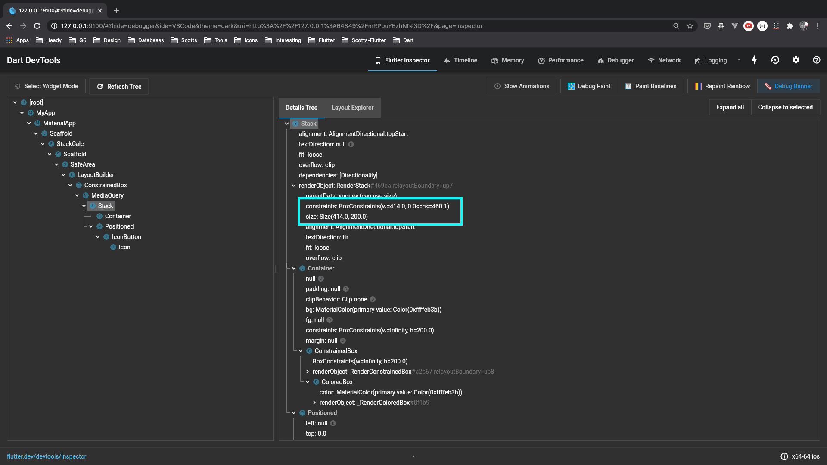The image size is (827, 465).
Task: Open the Logging tab
Action: click(x=711, y=60)
